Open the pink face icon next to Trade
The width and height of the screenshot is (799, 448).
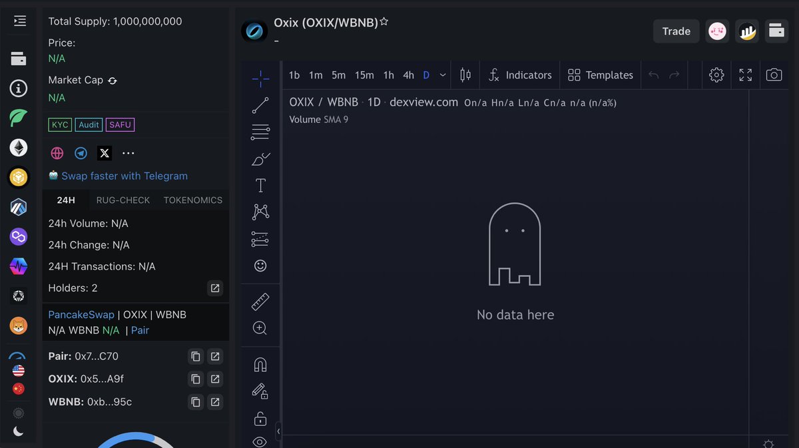click(x=717, y=31)
